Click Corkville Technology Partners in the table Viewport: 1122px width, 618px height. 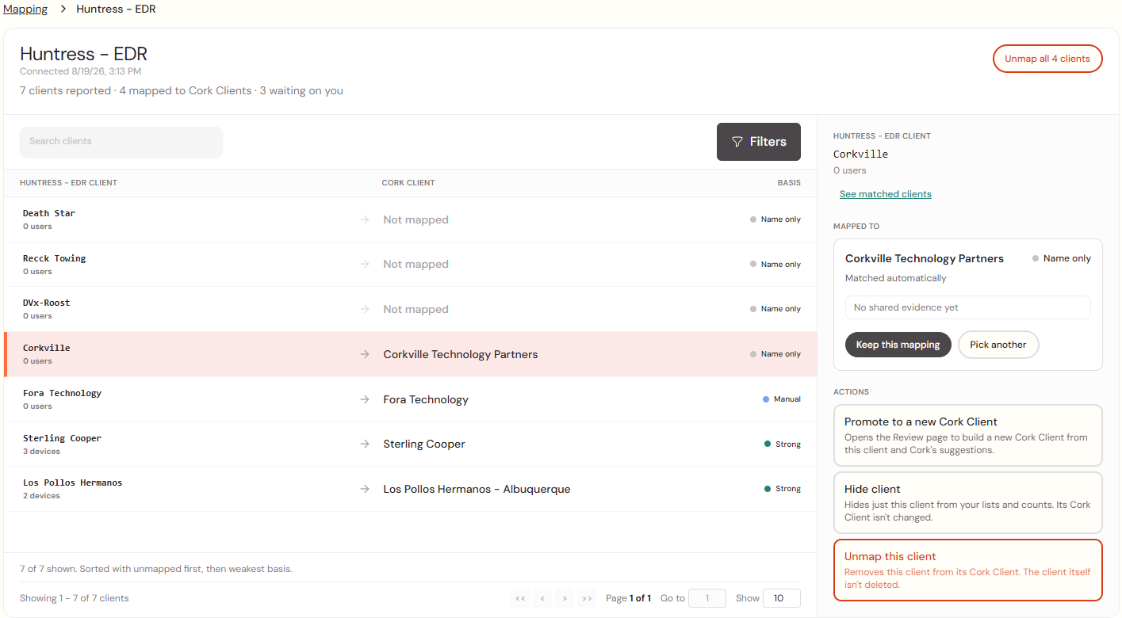461,354
